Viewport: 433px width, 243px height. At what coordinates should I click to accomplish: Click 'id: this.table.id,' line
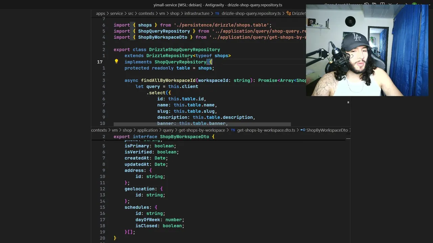coord(182,99)
